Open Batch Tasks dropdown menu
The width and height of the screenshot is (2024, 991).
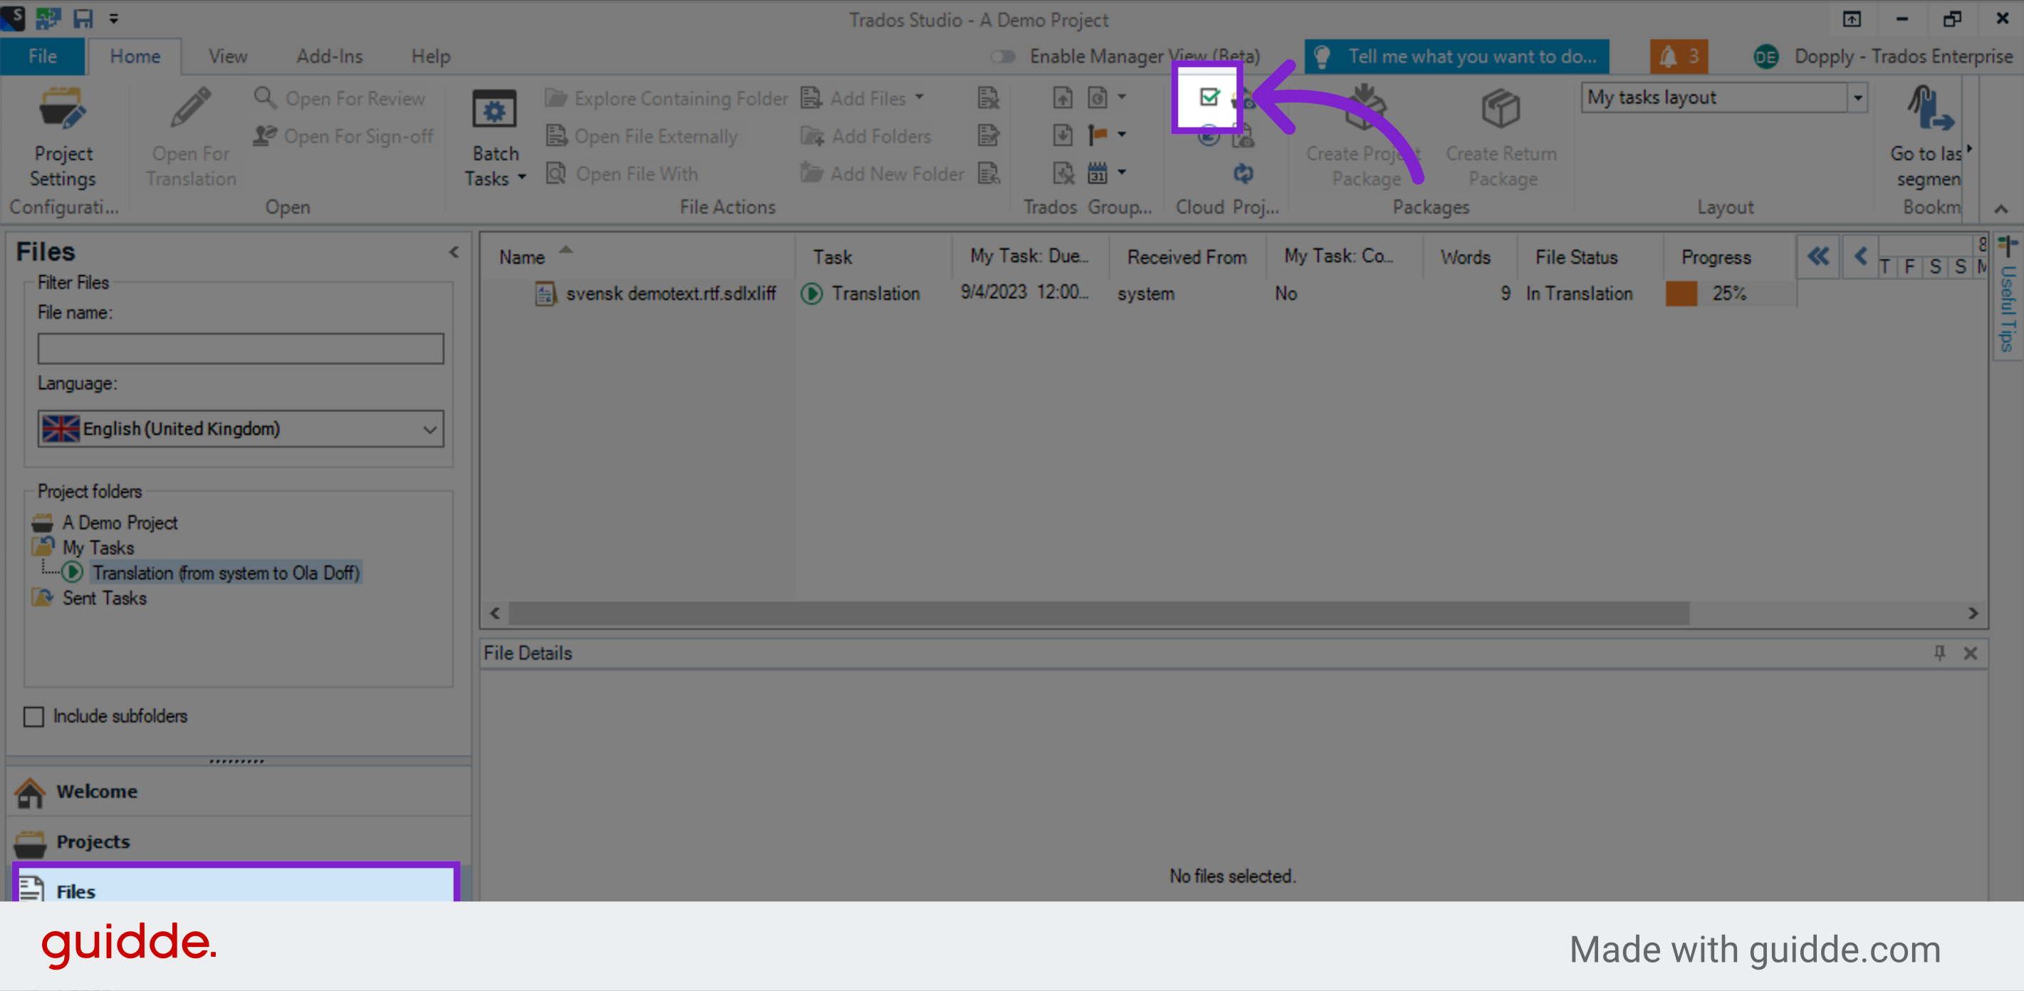494,138
